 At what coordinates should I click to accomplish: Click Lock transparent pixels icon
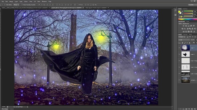183,43
